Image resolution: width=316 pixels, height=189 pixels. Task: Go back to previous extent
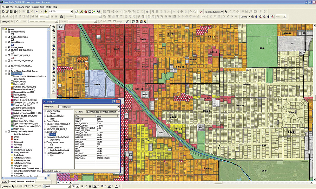(x=54, y=49)
